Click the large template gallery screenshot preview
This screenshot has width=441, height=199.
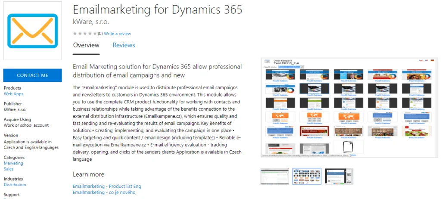[x=350, y=108]
